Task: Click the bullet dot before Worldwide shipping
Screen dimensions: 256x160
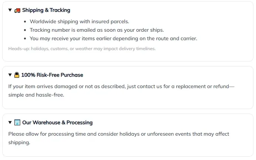Action: click(25, 22)
